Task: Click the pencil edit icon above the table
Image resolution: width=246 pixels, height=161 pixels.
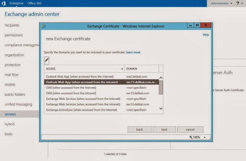Action: [47, 60]
